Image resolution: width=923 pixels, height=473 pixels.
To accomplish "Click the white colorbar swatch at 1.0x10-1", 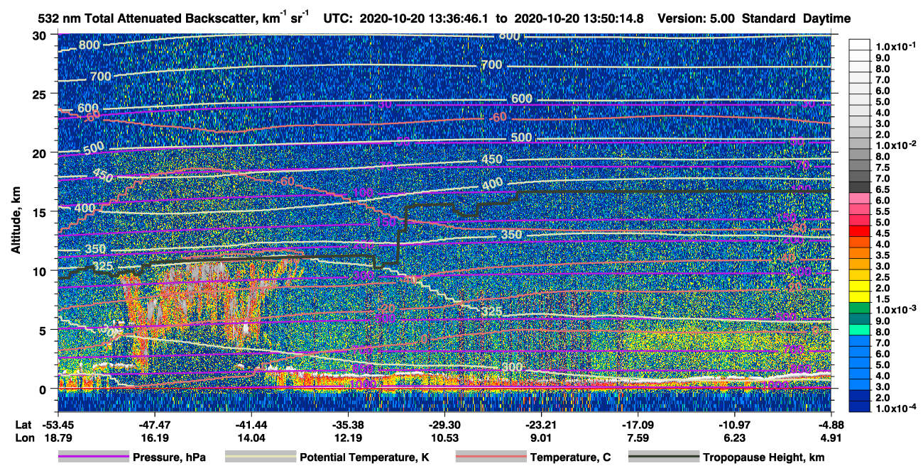I will [860, 45].
